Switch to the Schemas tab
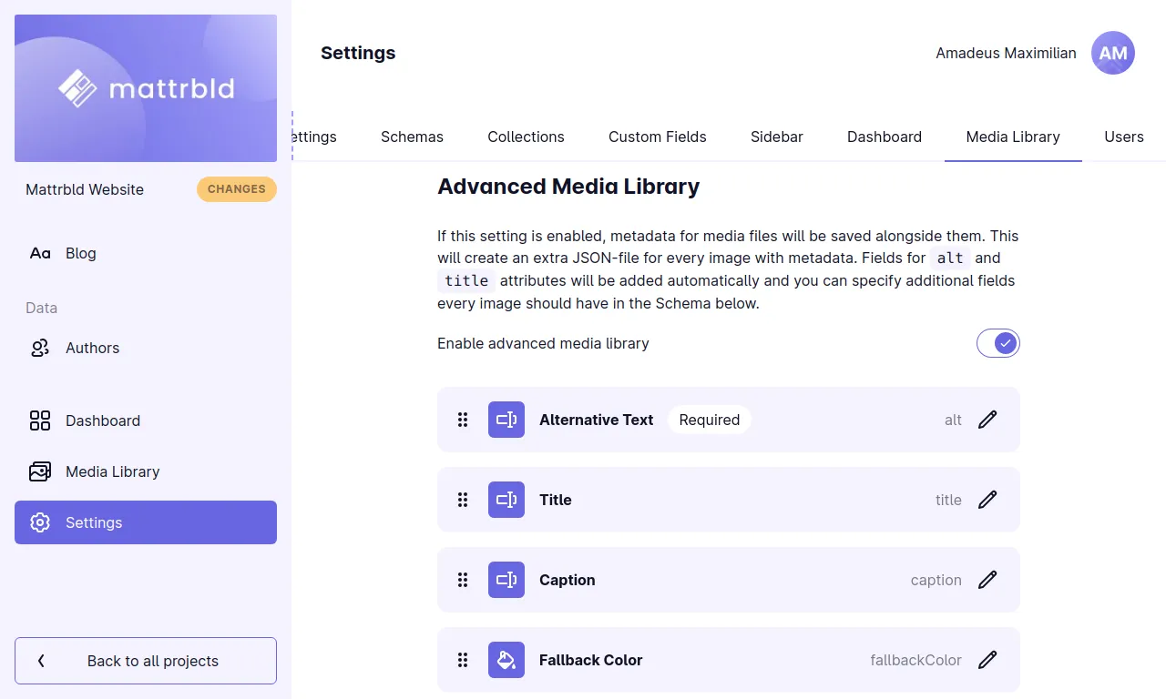Screen dimensions: 1166x699 coord(412,137)
